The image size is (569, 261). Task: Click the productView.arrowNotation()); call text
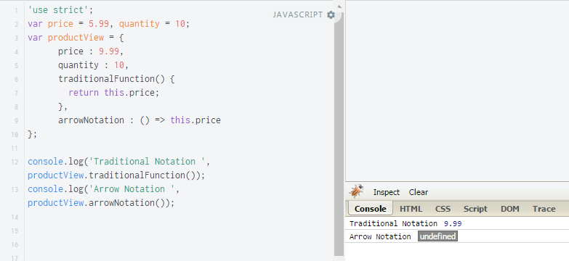point(101,203)
